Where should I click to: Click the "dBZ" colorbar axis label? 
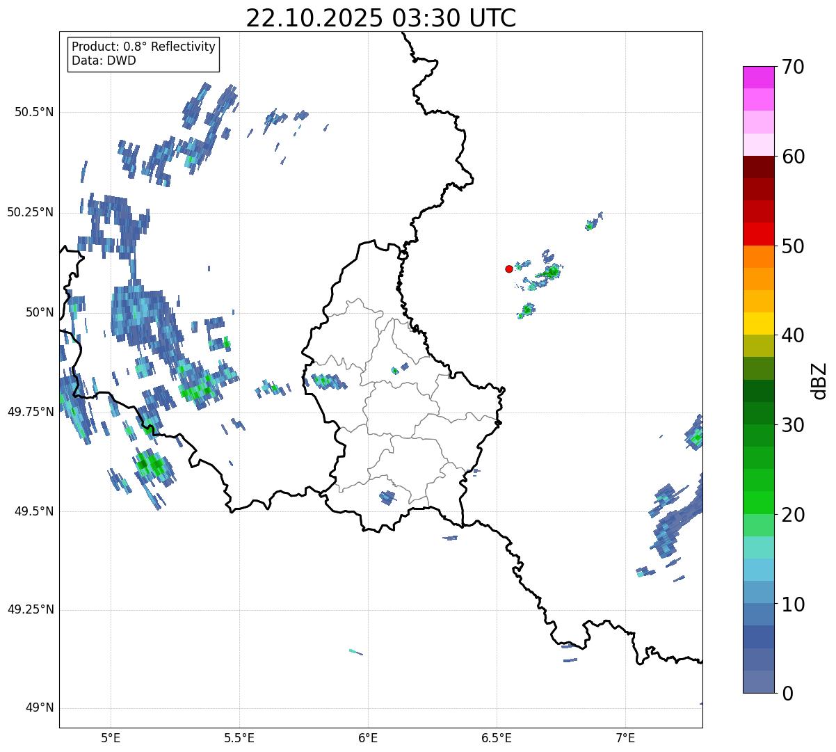819,380
